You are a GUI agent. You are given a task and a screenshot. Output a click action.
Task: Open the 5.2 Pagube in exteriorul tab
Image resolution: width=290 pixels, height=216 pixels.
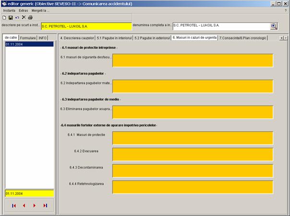152,37
